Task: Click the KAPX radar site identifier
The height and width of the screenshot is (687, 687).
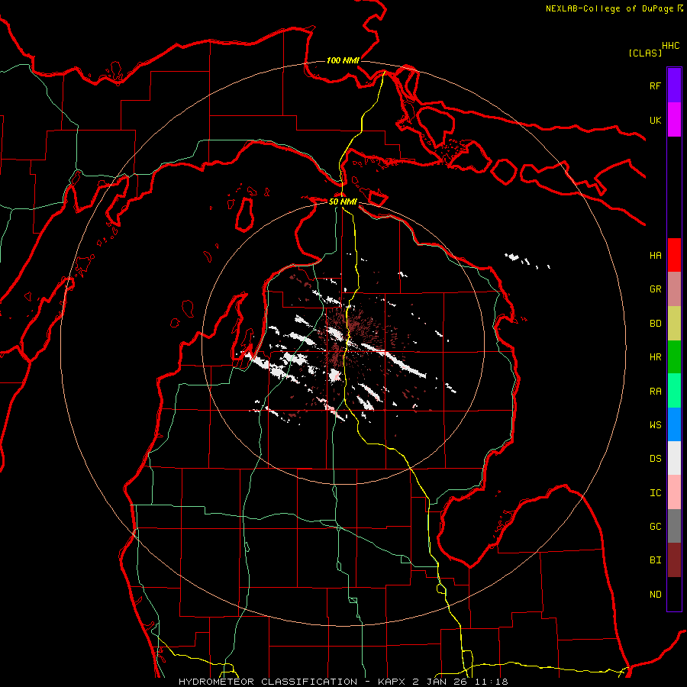Action: point(392,682)
